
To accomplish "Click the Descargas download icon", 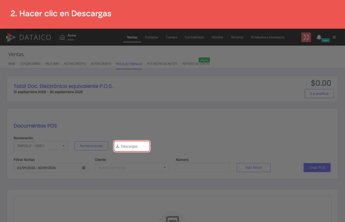I will [x=118, y=146].
